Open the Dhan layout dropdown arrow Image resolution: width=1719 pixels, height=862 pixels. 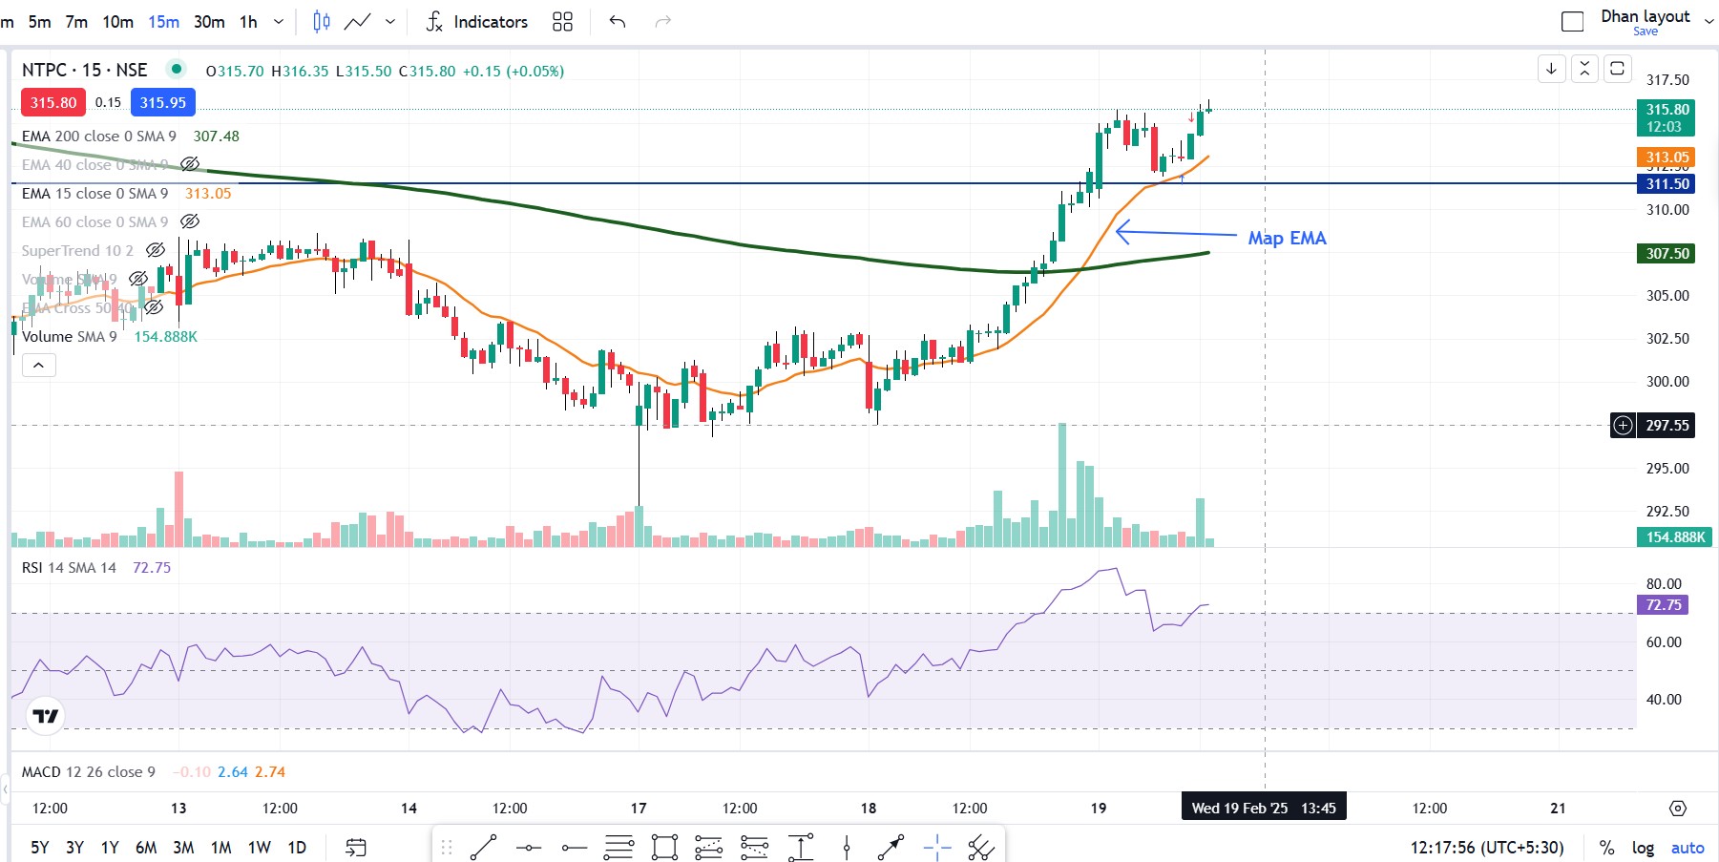1709,21
